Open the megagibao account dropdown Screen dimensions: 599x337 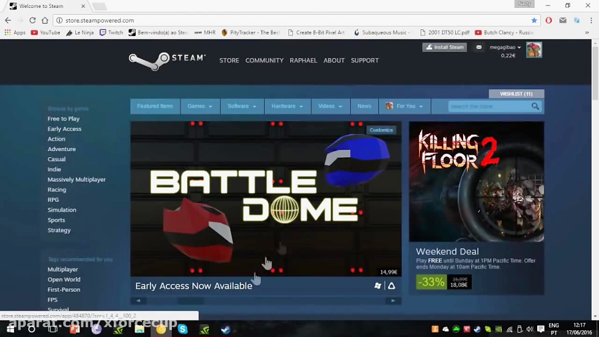505,47
